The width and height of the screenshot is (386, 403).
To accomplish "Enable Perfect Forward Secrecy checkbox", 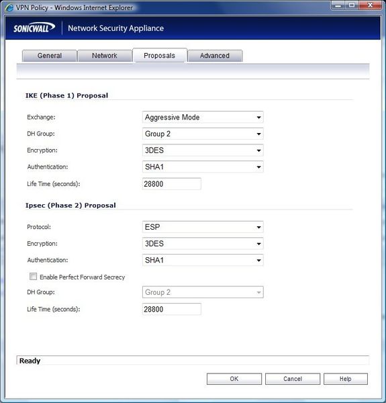I will point(33,277).
